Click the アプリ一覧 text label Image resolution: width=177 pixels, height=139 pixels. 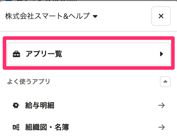point(44,54)
